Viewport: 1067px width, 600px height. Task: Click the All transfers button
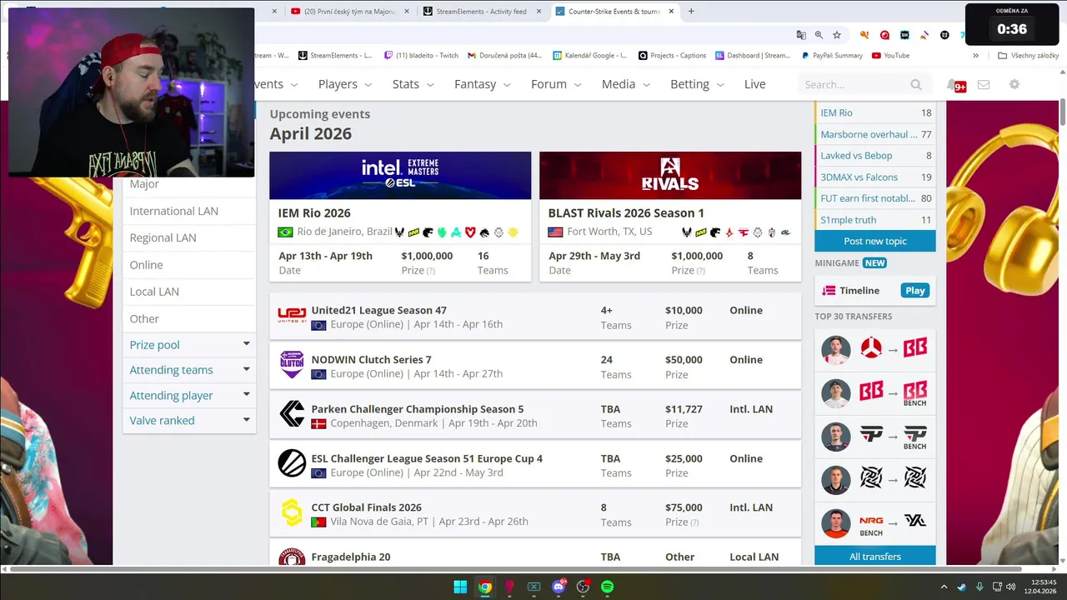[875, 557]
